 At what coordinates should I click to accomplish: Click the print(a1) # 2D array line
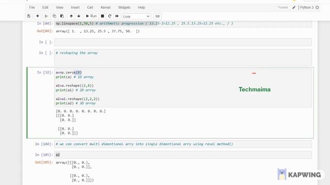click(x=76, y=90)
